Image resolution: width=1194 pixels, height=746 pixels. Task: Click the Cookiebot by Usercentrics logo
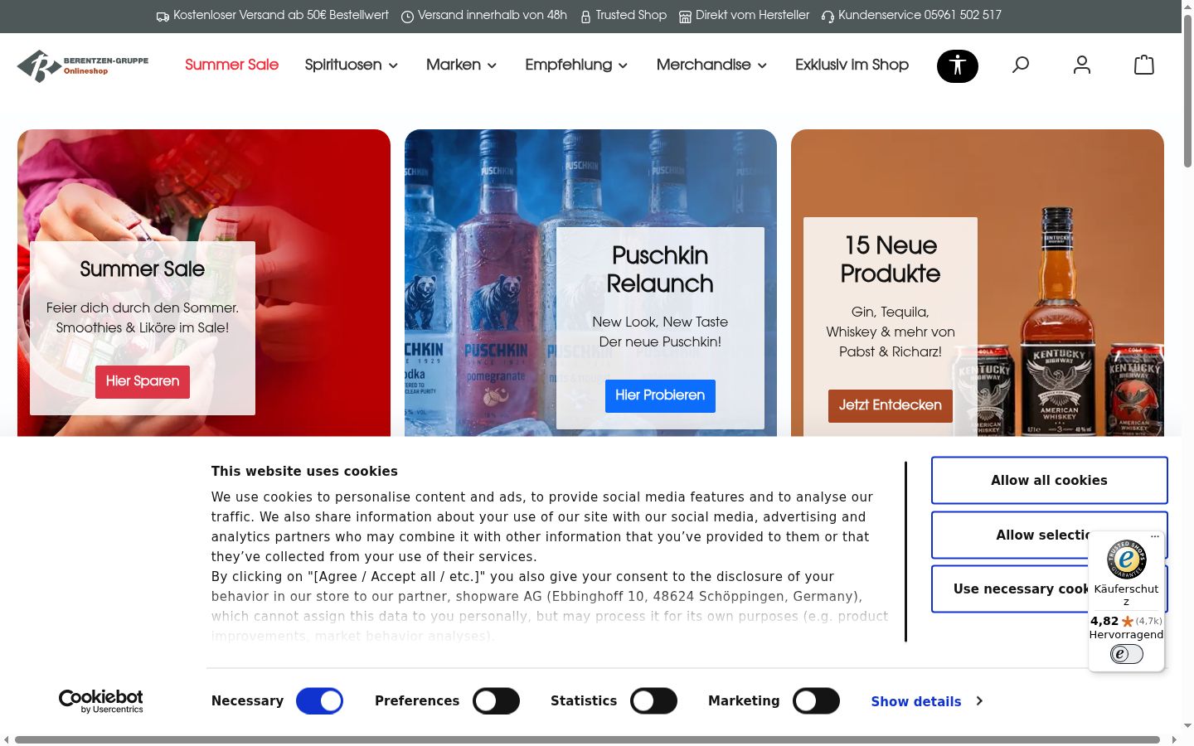click(x=101, y=701)
